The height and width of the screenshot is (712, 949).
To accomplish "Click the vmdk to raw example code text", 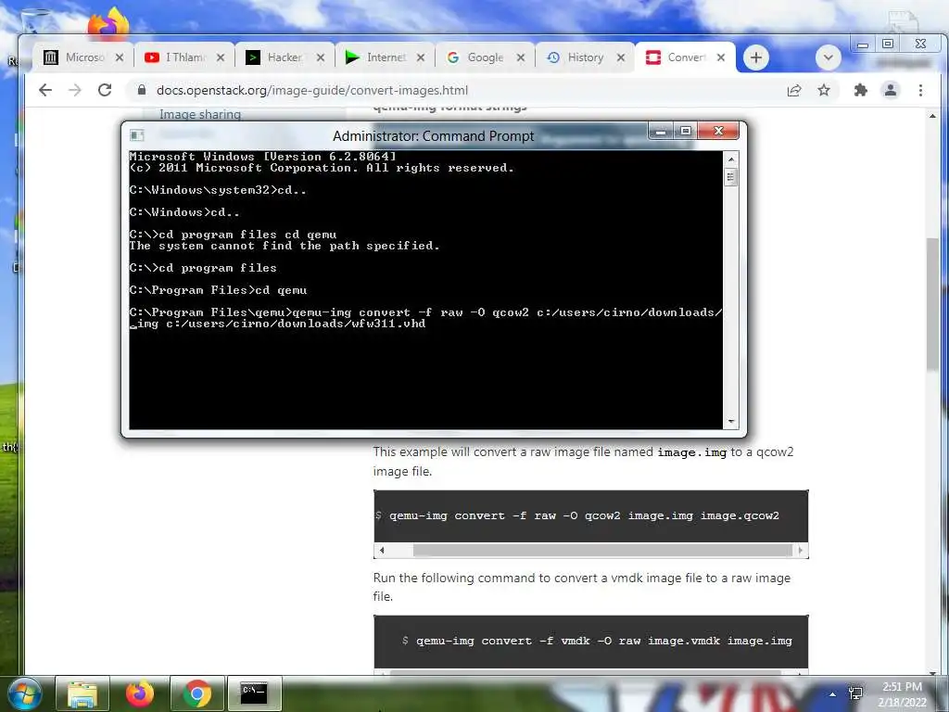I will point(604,641).
